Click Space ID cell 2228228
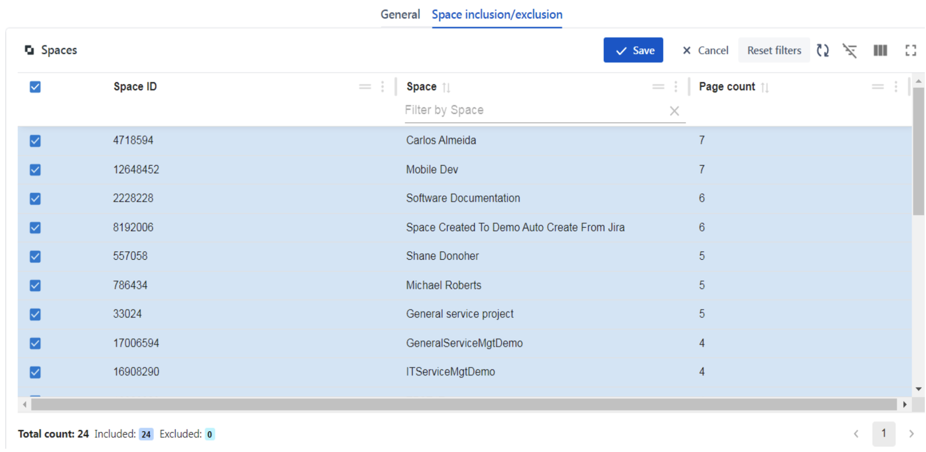 pos(133,198)
